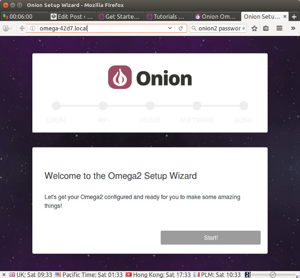The height and width of the screenshot is (278, 300).
Task: Click the search magnifier icon
Action: (194, 28)
